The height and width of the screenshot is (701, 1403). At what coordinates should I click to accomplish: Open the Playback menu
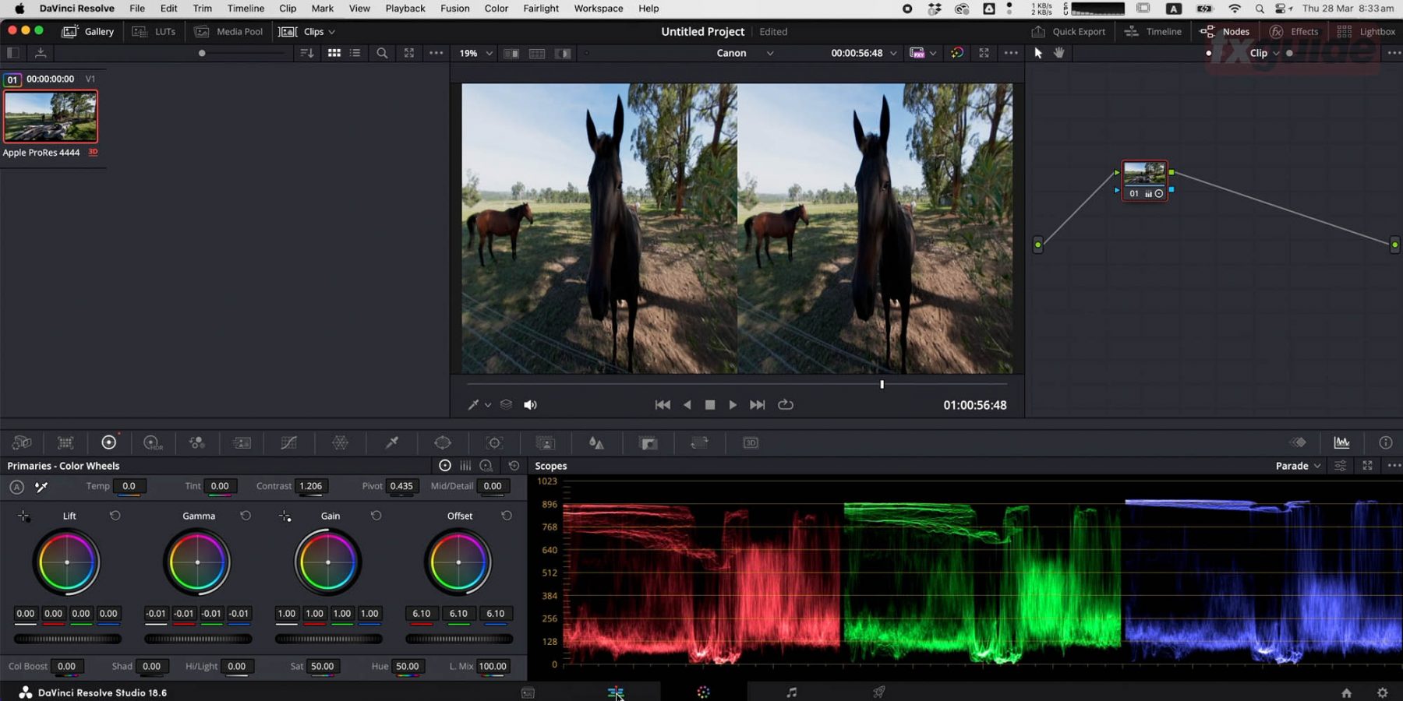click(x=405, y=9)
